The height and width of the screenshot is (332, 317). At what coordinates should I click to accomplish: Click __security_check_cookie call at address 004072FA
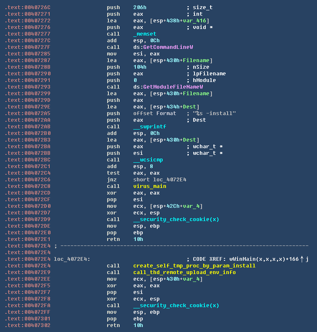coord(176,306)
